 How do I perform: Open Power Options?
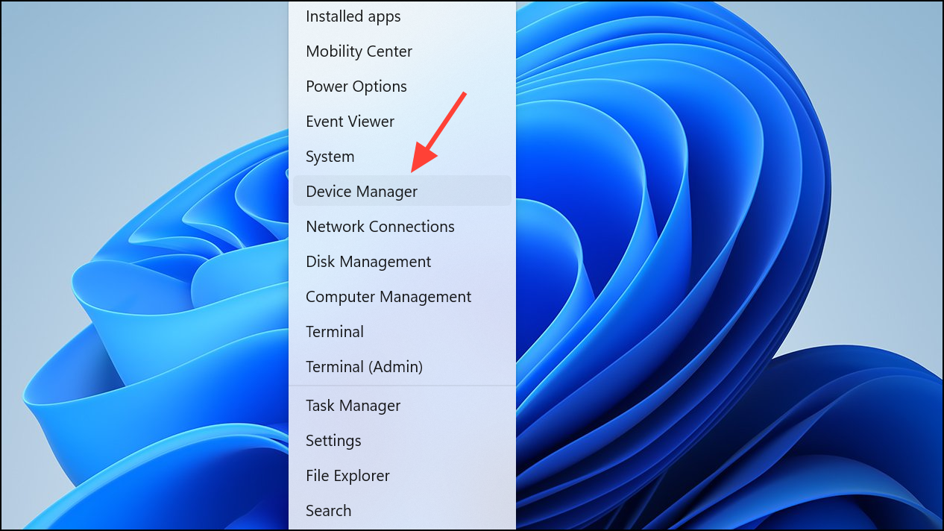[x=402, y=87]
